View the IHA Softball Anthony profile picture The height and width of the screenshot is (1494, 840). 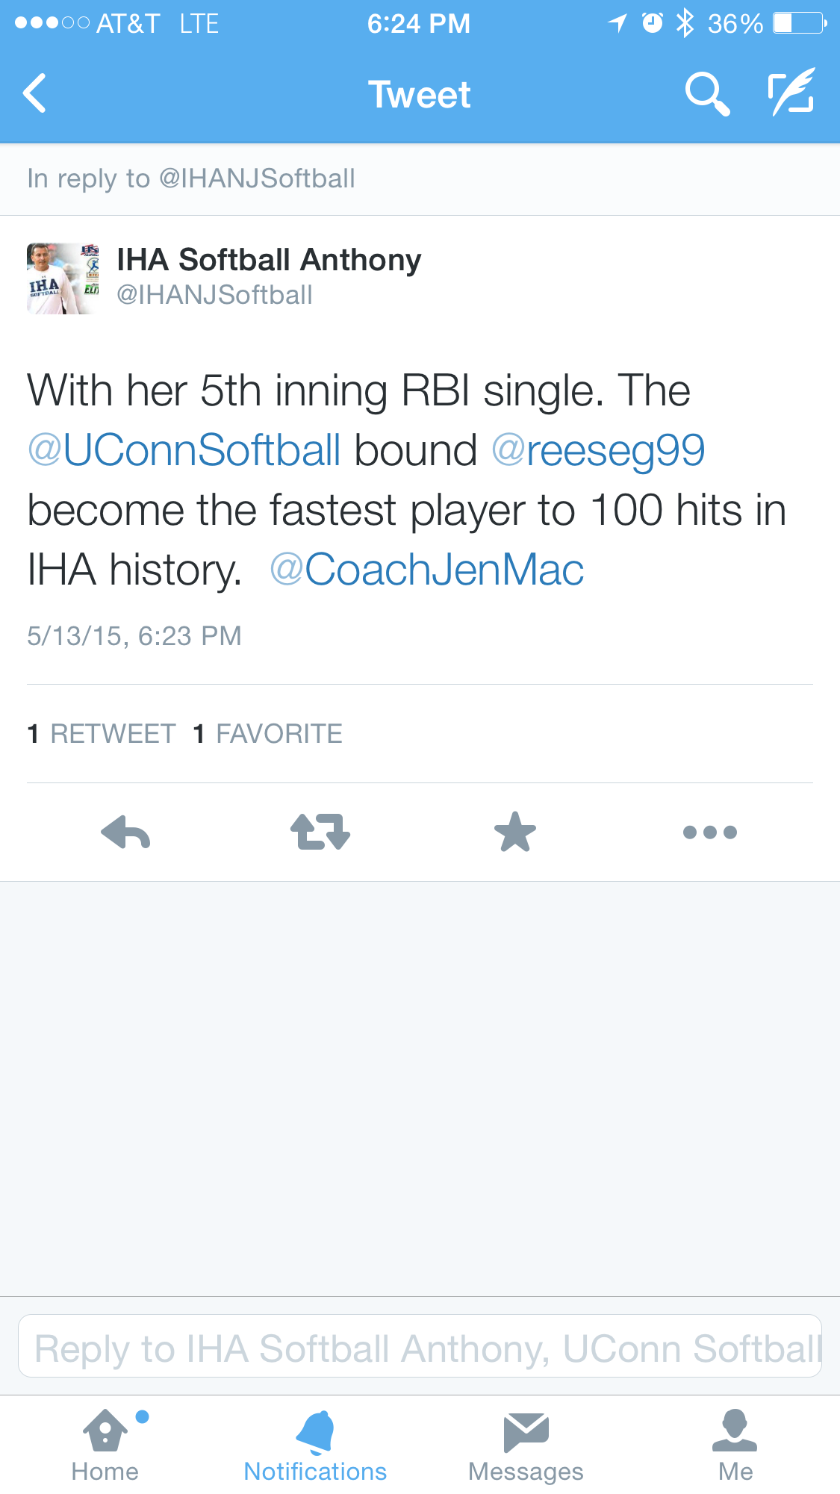(63, 278)
